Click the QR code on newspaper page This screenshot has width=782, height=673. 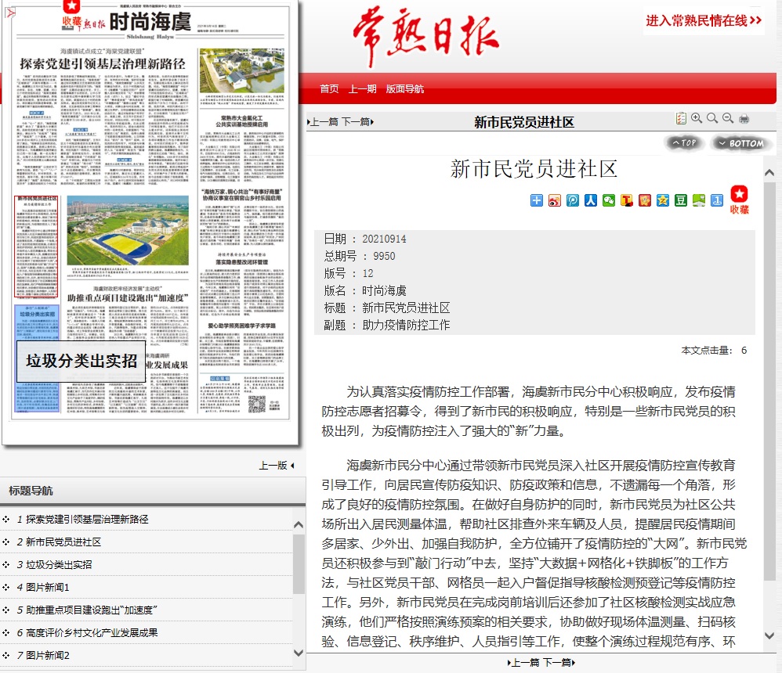click(257, 404)
